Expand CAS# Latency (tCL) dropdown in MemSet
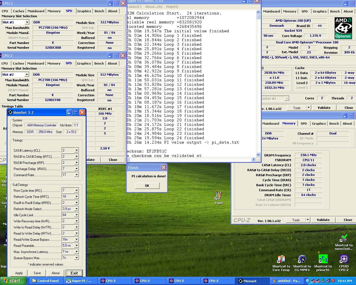356x285 pixels. click(76, 150)
